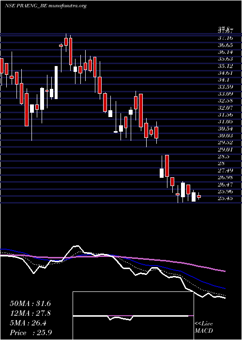Click the tall white candle reaching 35.12
This screenshot has width=242, height=340.
(x=56, y=83)
